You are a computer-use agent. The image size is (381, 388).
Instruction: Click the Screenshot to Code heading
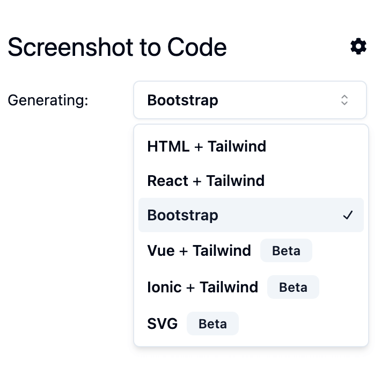coord(117,47)
